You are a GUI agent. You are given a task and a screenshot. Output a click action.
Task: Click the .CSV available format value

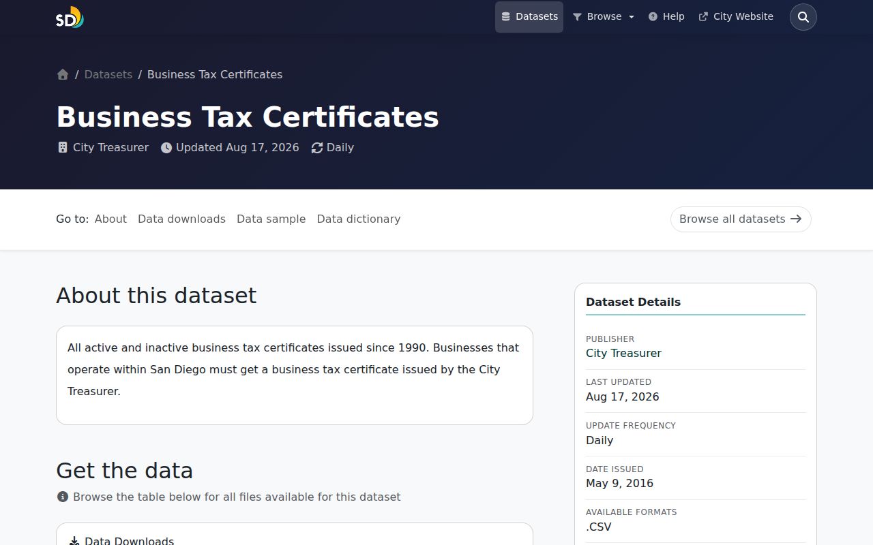[599, 527]
